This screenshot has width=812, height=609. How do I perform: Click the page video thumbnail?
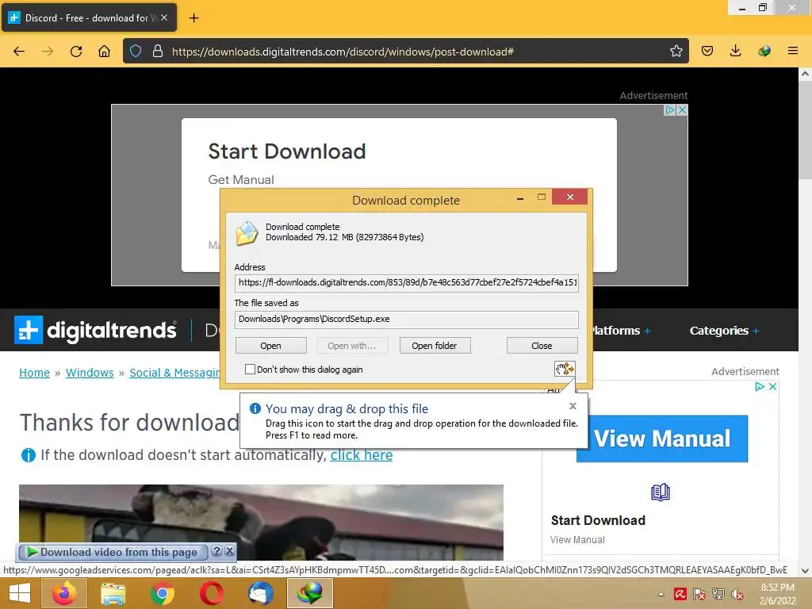[x=261, y=522]
